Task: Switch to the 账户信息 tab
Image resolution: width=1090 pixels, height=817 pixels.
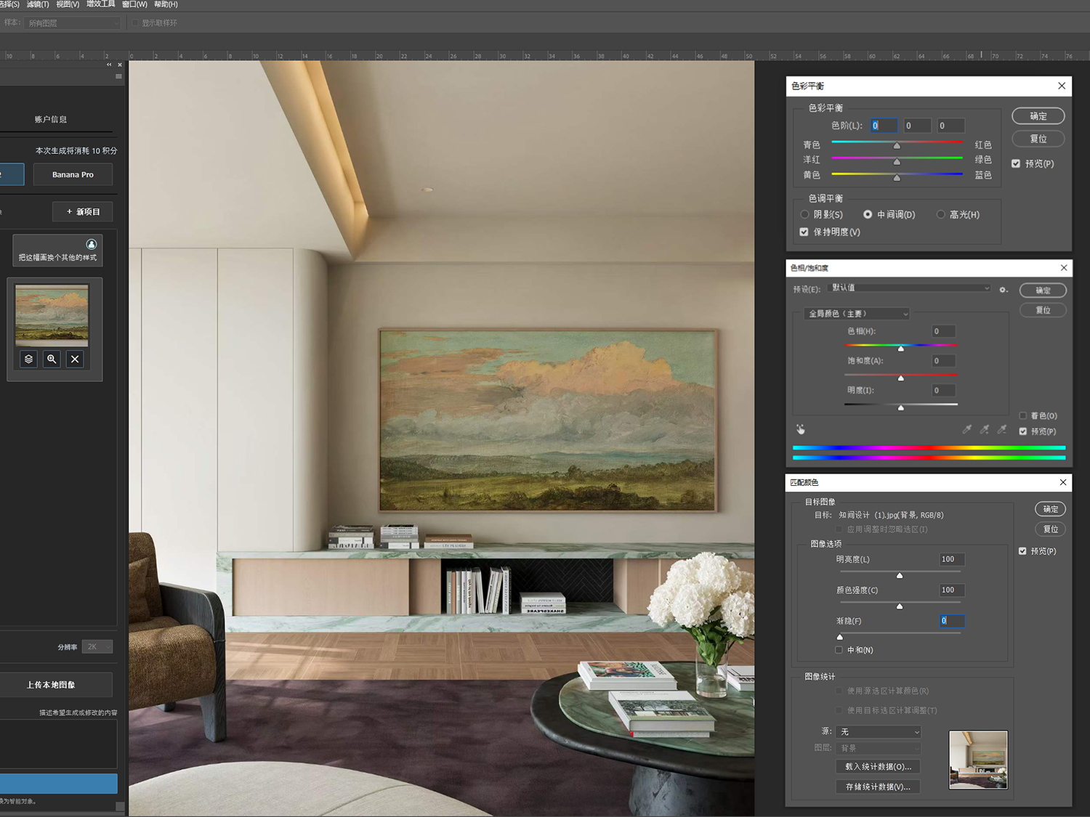Action: click(x=51, y=119)
